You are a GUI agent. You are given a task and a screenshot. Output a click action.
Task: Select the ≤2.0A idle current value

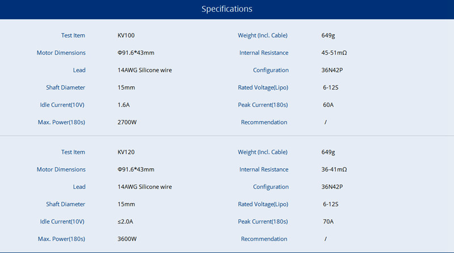125,222
